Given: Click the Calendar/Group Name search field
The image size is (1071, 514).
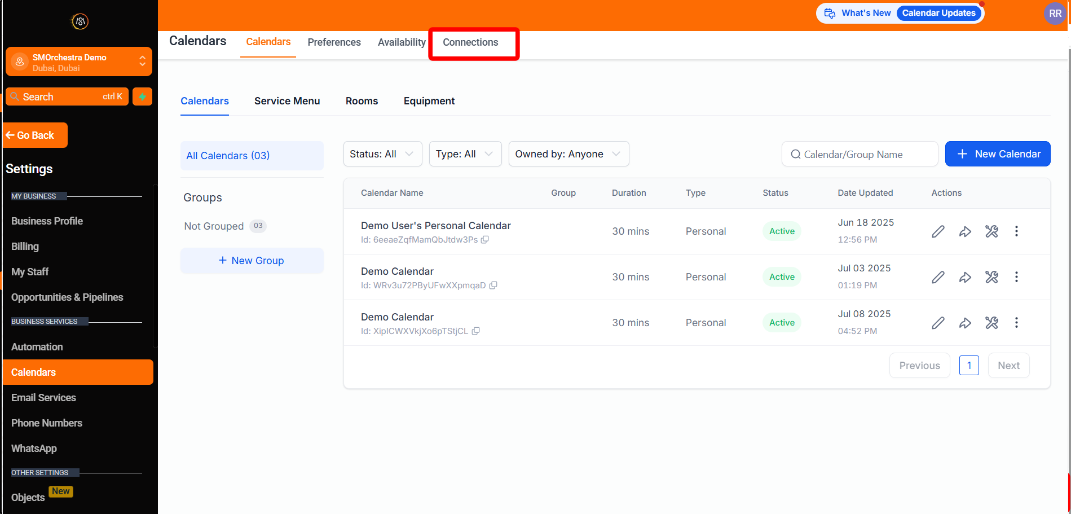Looking at the screenshot, I should pos(860,154).
